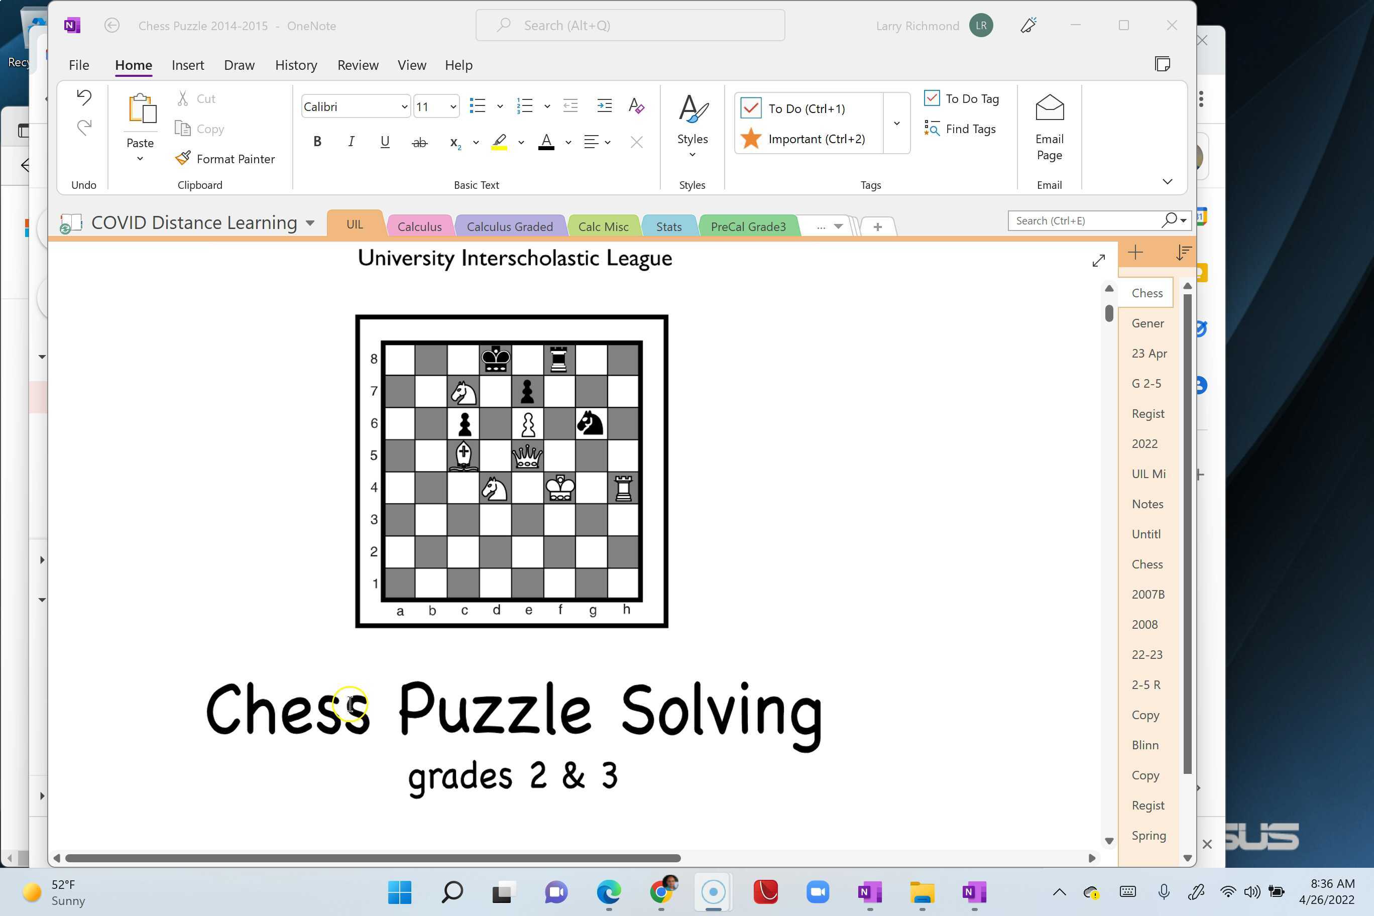Select the Italic formatting icon

tap(351, 142)
